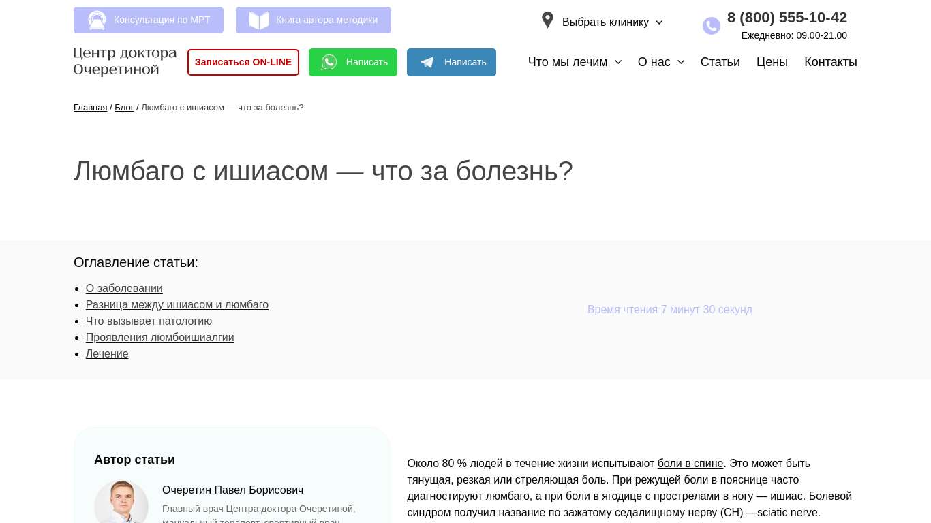Viewport: 931px width, 523px height.
Task: Navigate to Контакты
Action: coord(830,62)
